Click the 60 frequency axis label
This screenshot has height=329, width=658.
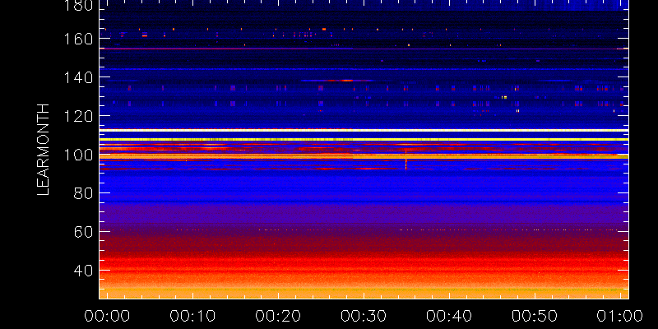click(83, 232)
